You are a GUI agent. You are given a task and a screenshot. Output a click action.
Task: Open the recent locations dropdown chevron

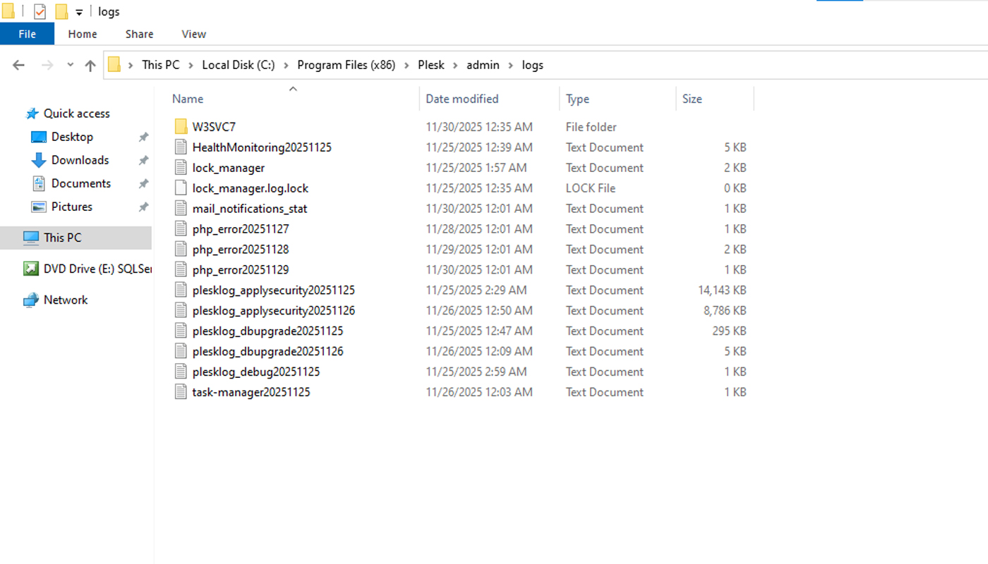(70, 65)
